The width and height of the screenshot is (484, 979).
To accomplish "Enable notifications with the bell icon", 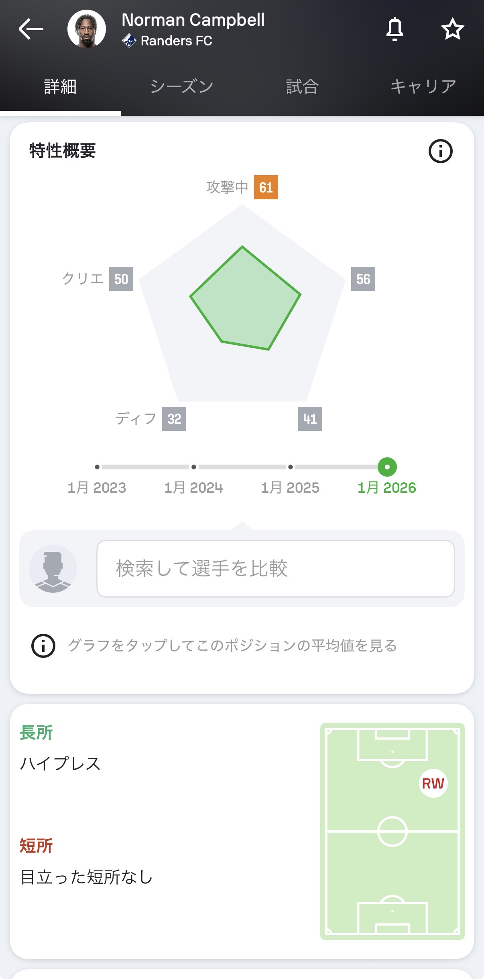I will click(395, 29).
